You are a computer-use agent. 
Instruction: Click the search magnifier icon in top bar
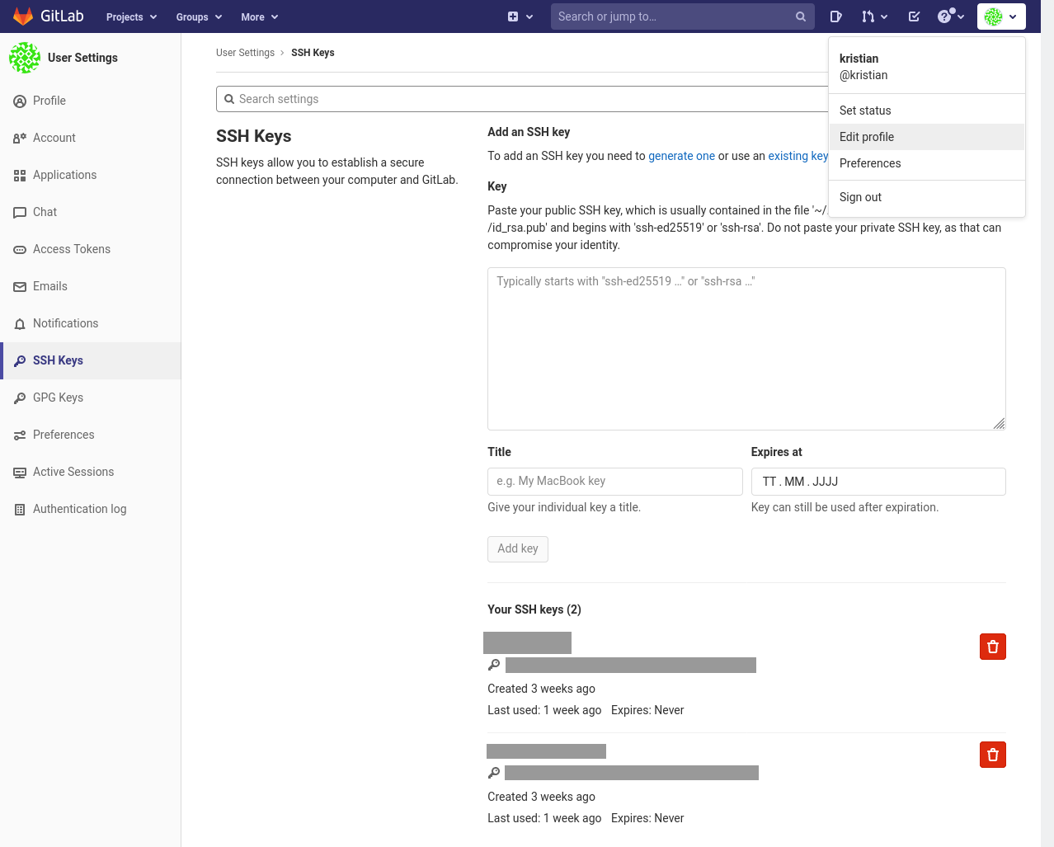pos(800,16)
